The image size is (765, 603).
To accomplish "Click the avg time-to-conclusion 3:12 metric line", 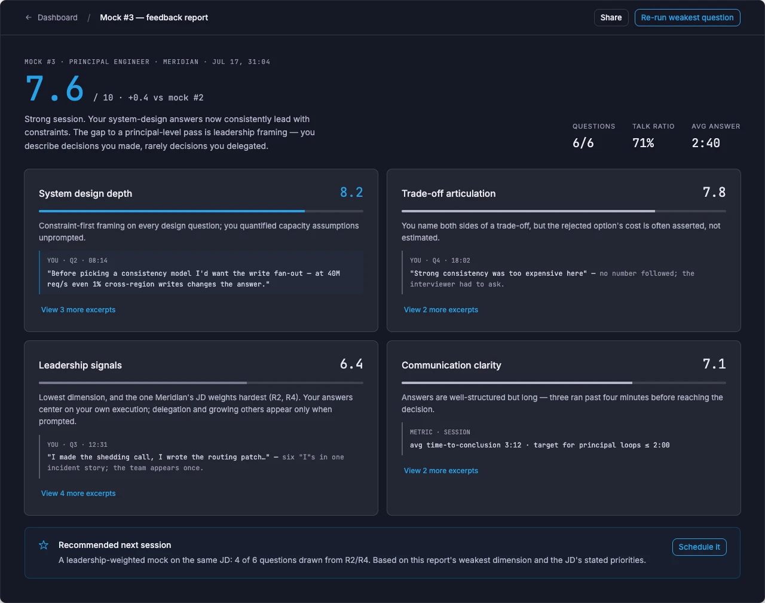I will (x=540, y=445).
